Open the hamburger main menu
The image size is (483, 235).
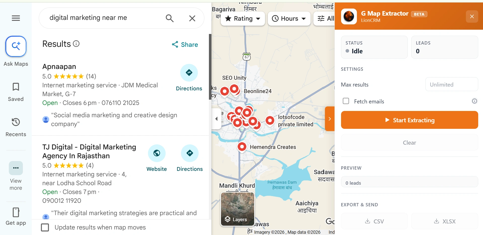[x=16, y=18]
